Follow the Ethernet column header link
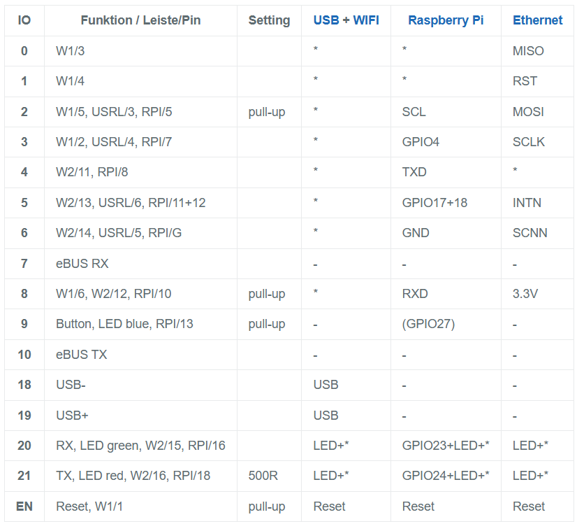 pyautogui.click(x=537, y=20)
